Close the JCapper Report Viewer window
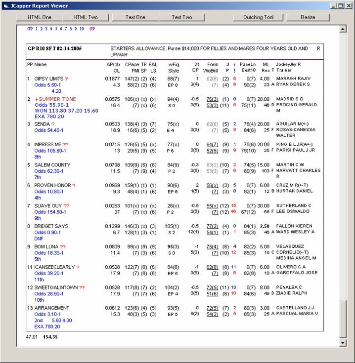This screenshot has height=363, width=355. pyautogui.click(x=349, y=6)
